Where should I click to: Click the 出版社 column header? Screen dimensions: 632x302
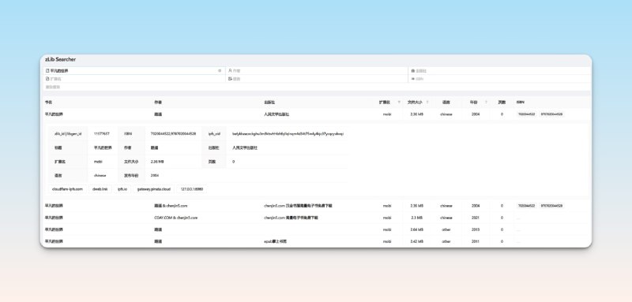coord(269,103)
